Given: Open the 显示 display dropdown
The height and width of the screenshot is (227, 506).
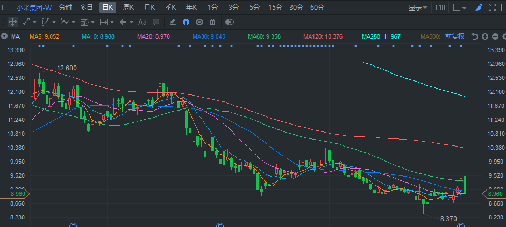Looking at the screenshot, I should click(x=418, y=8).
